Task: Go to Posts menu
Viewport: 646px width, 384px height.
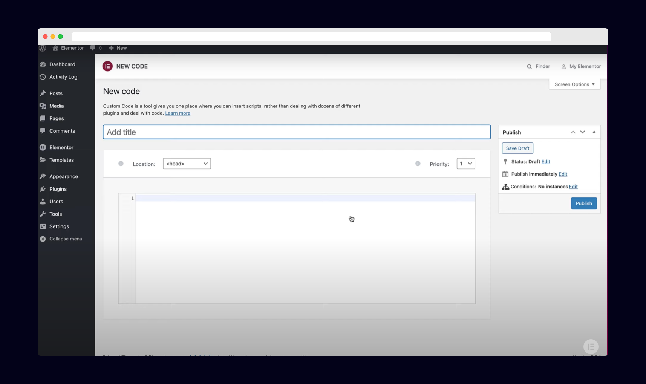Action: tap(56, 93)
